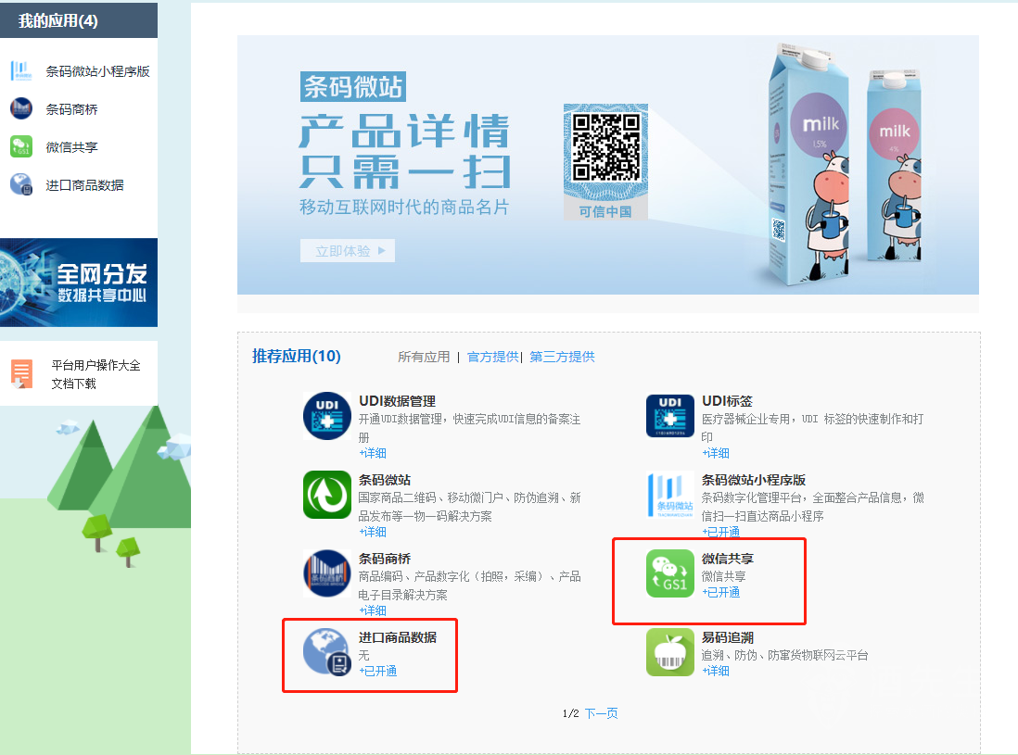View 详细 for UDI标签
1018x755 pixels.
pos(716,453)
